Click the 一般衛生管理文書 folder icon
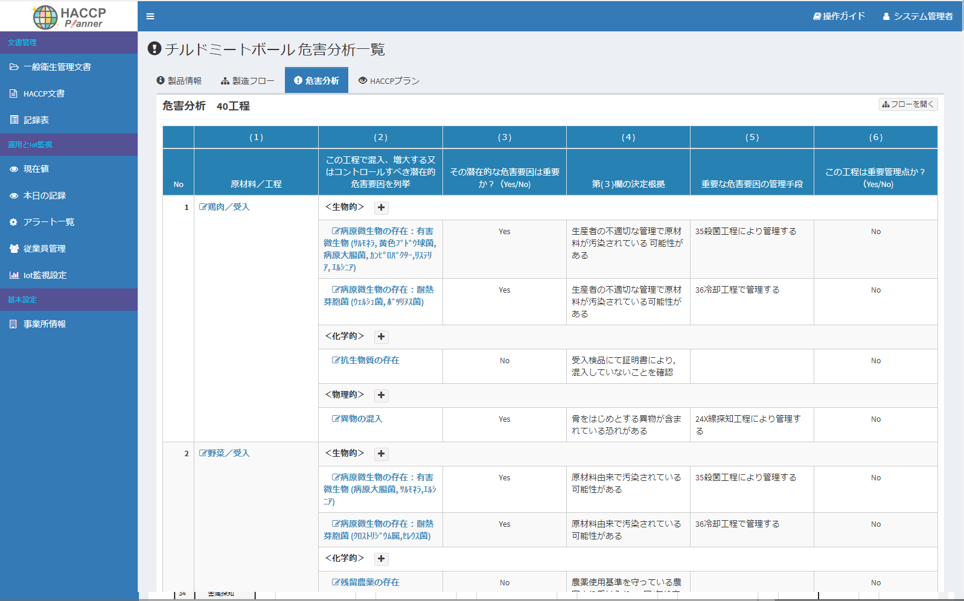The image size is (964, 601). [14, 67]
